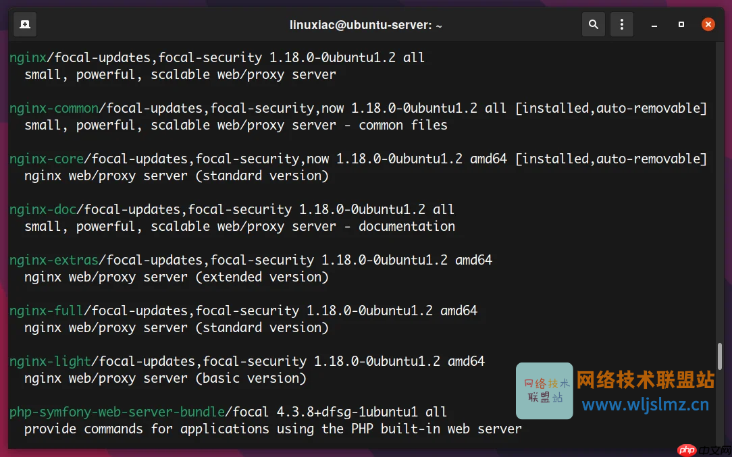Click the terminal title linuxiac@ubuntu-server

[365, 24]
